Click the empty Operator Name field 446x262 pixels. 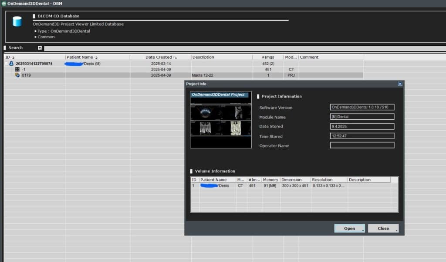[362, 145]
